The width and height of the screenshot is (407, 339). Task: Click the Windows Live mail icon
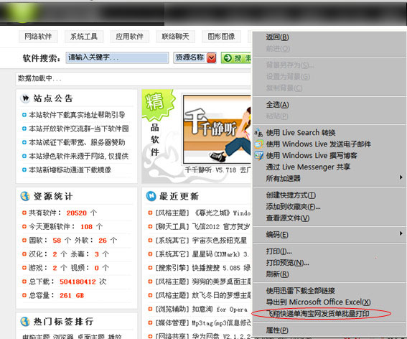point(258,144)
